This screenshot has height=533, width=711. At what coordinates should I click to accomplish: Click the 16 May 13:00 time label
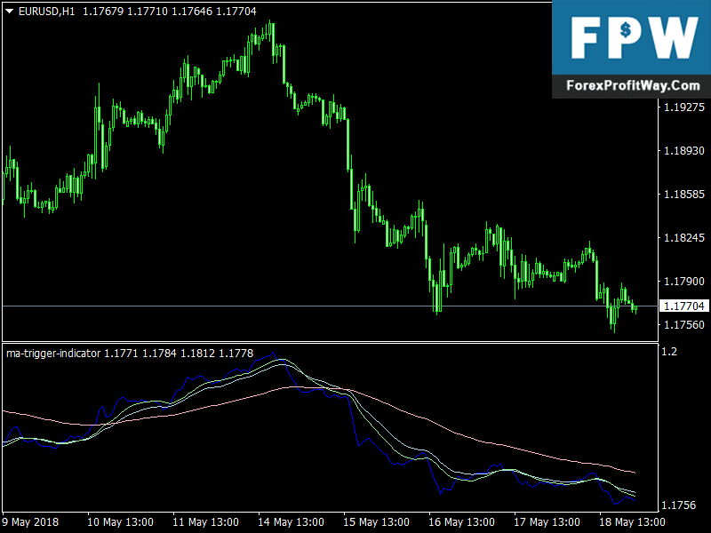(x=461, y=522)
